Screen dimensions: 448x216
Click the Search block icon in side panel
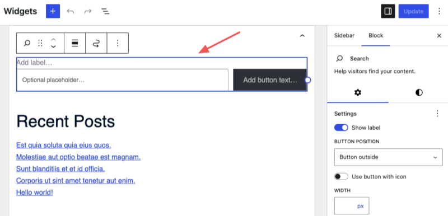tap(339, 59)
